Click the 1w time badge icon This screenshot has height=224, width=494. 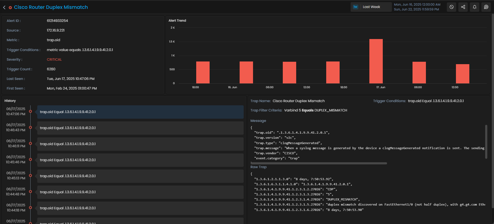coord(355,7)
